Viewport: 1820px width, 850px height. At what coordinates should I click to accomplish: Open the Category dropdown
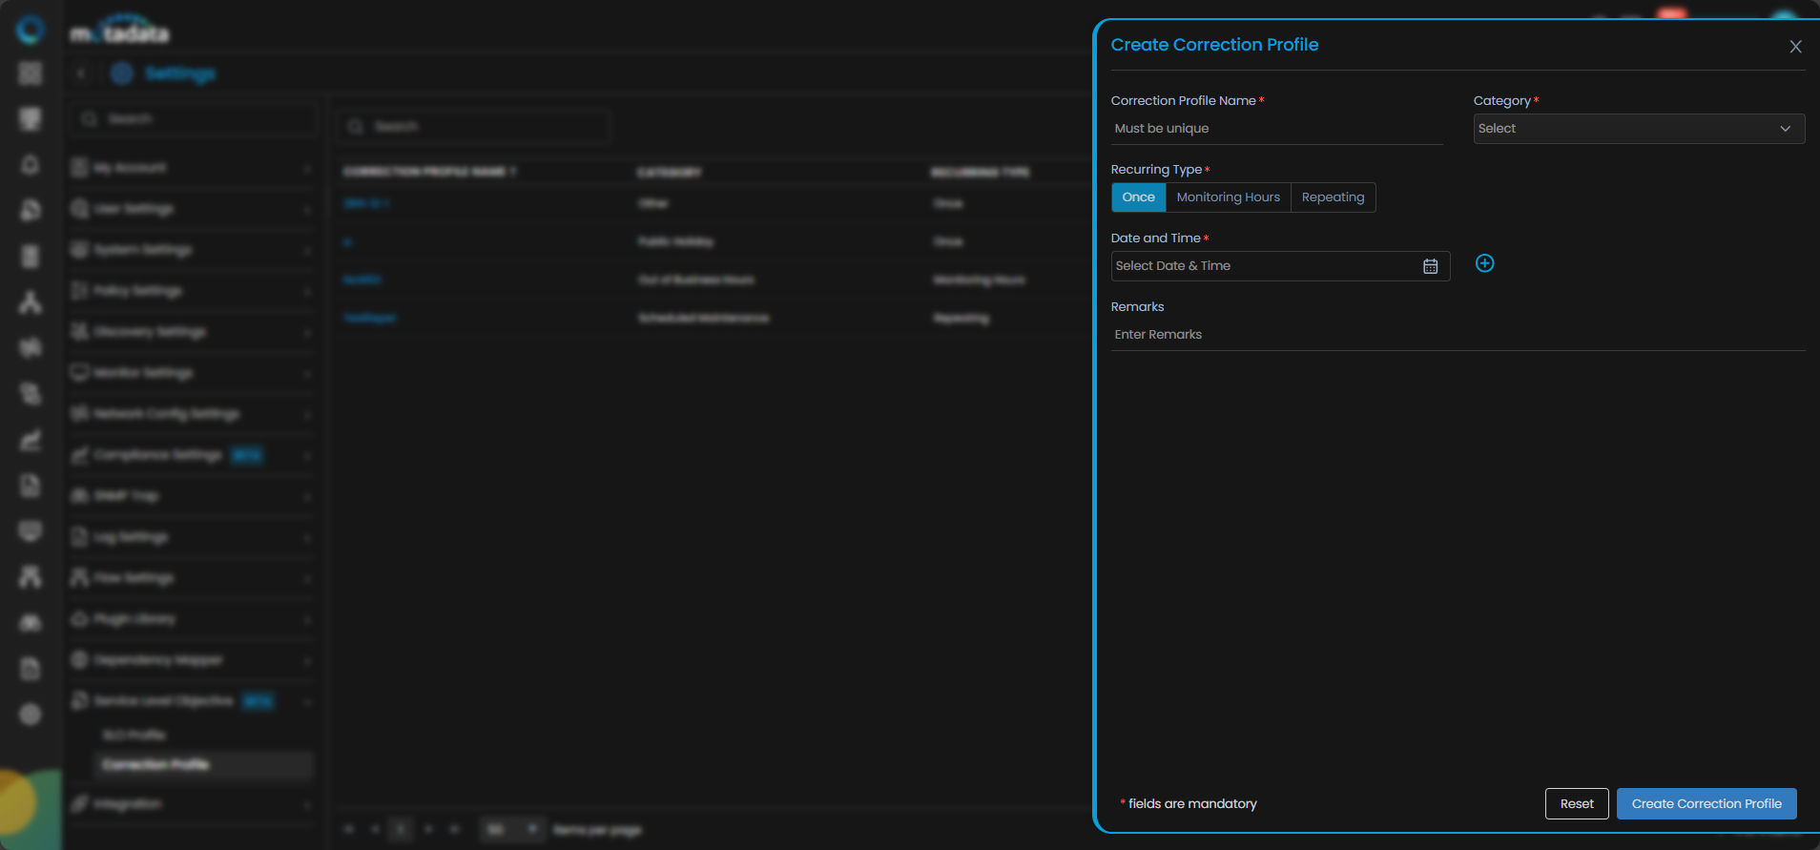1638,129
